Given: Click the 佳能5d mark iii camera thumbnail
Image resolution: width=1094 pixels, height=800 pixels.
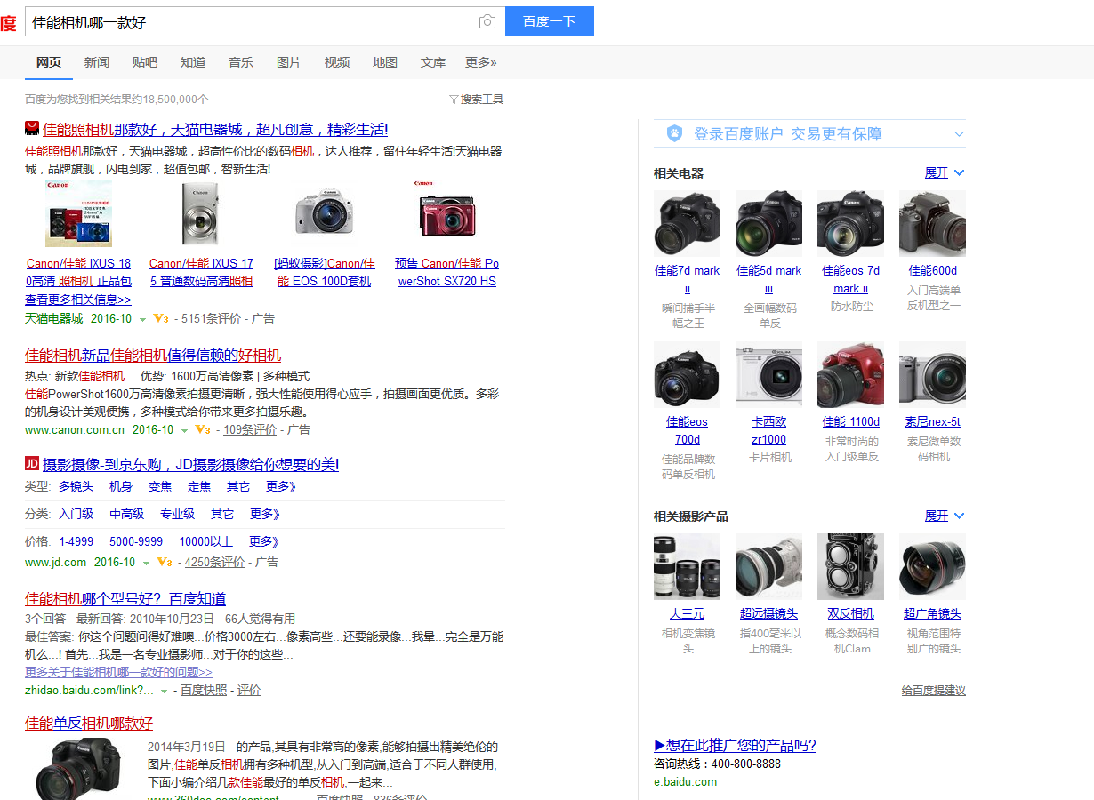Looking at the screenshot, I should [768, 224].
